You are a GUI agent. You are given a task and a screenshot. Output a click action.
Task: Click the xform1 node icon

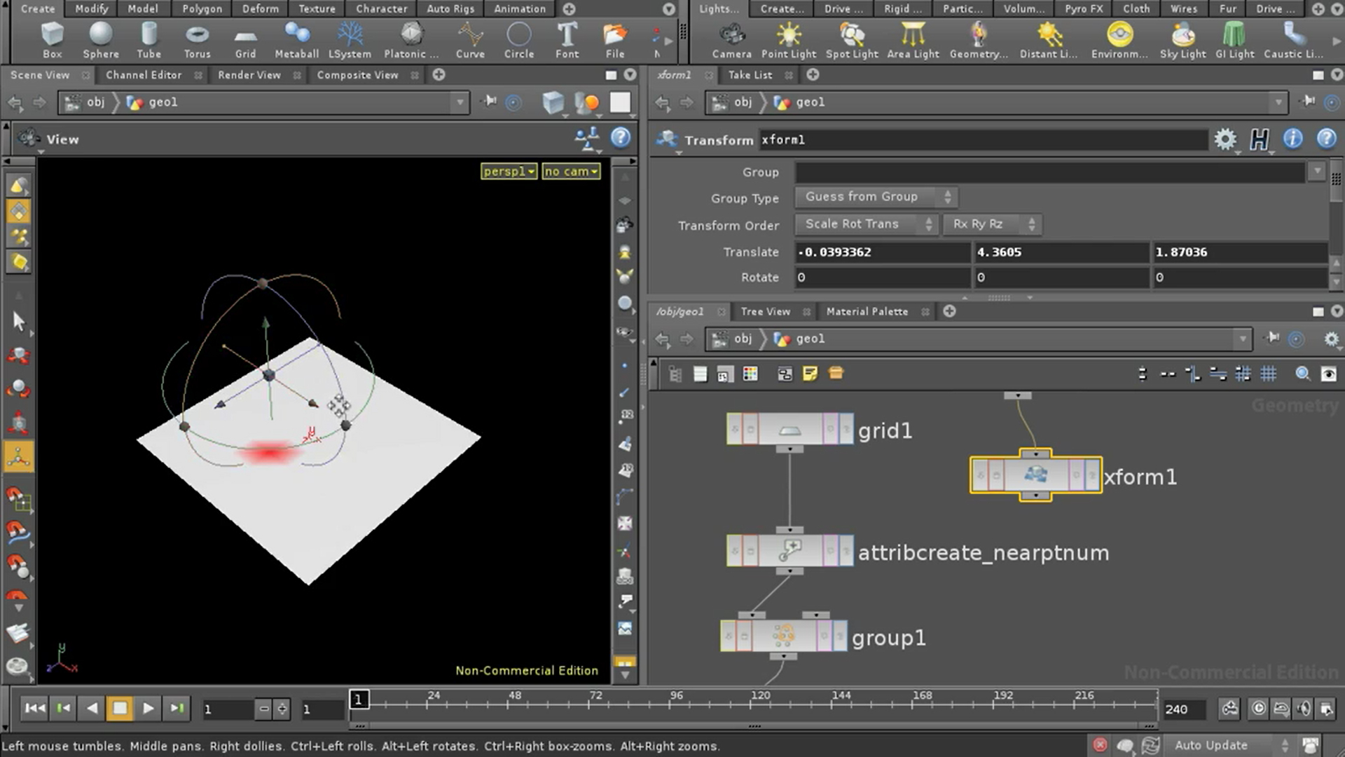click(x=1035, y=475)
